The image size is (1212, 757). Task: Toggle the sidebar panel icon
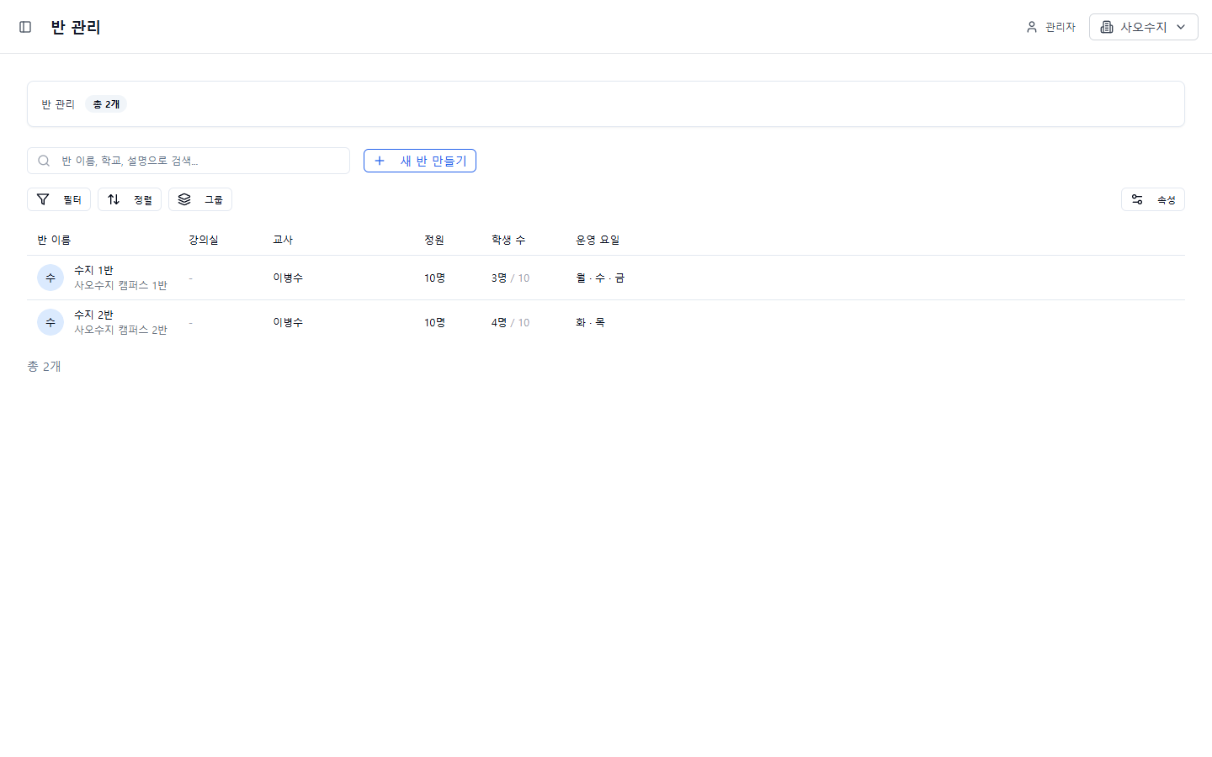point(25,27)
